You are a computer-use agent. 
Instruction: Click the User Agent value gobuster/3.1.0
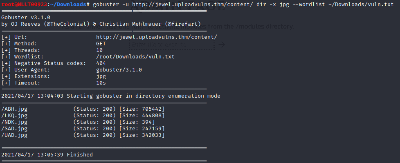point(119,70)
